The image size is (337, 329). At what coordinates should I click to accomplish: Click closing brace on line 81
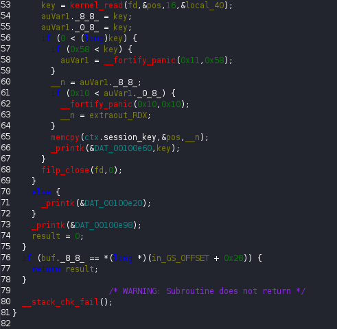pyautogui.click(x=14, y=313)
